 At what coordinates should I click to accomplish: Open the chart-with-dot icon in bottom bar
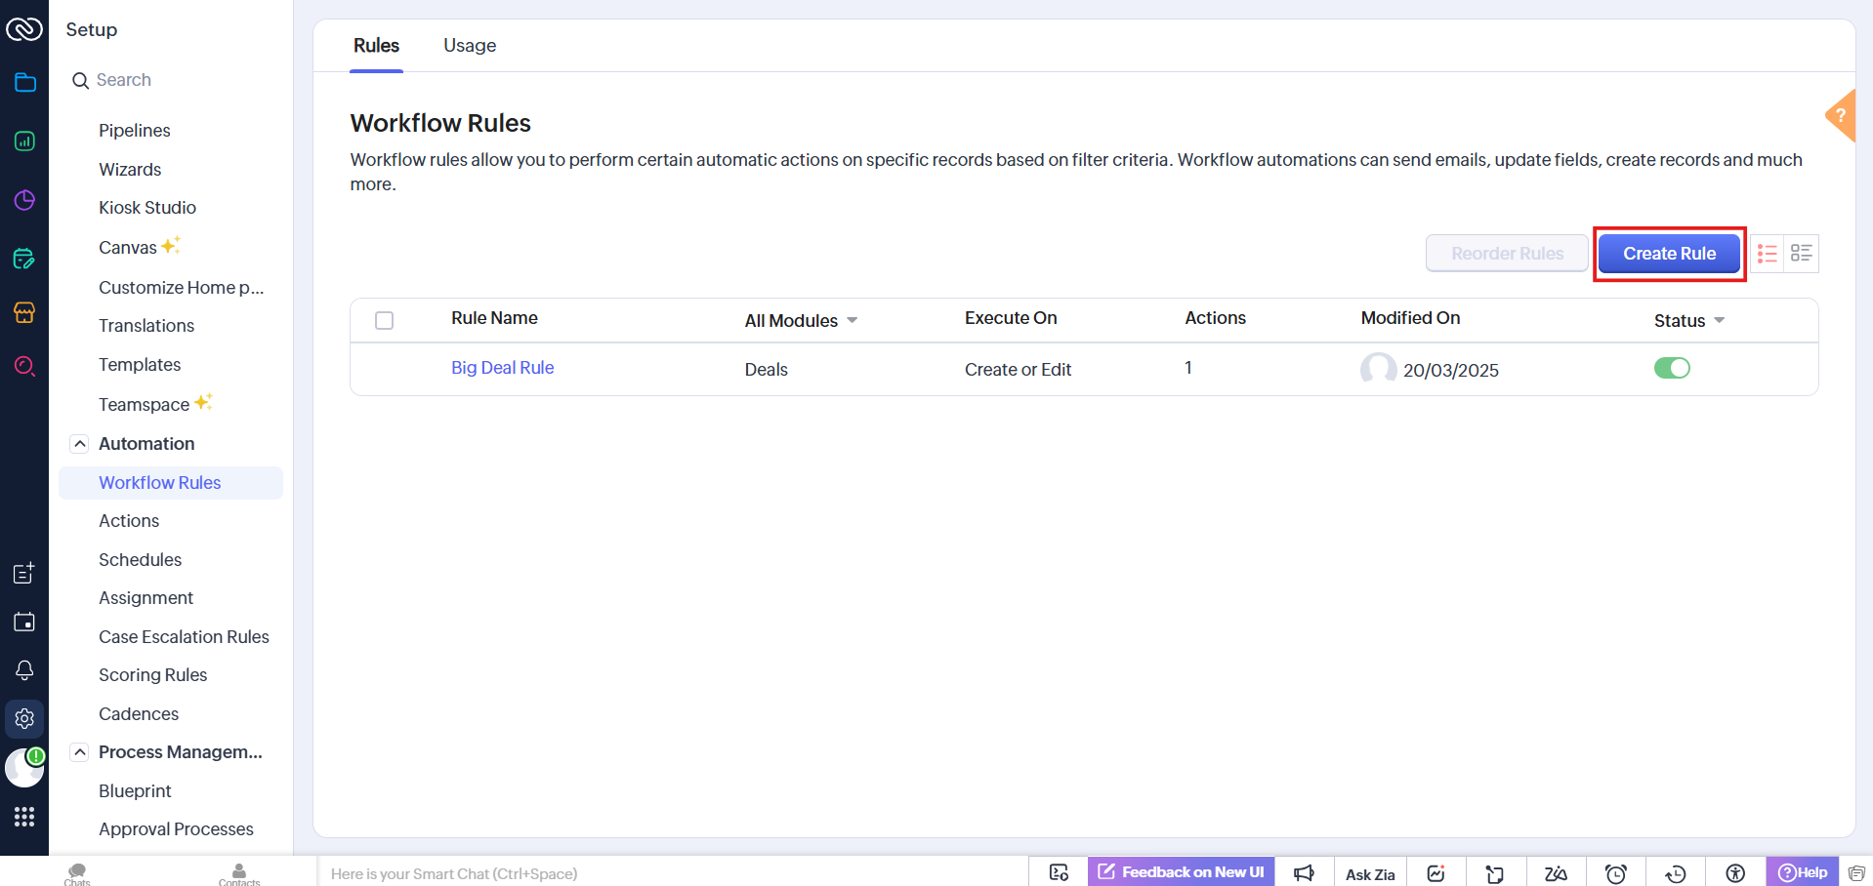coord(1436,873)
